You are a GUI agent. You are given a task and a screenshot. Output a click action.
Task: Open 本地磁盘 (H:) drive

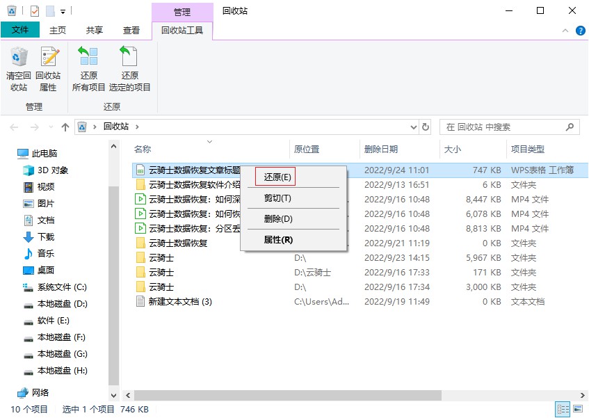pos(55,371)
